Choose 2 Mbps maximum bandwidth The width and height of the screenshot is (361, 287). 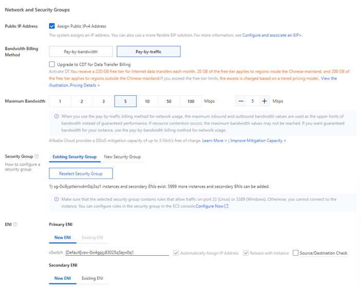coord(82,101)
